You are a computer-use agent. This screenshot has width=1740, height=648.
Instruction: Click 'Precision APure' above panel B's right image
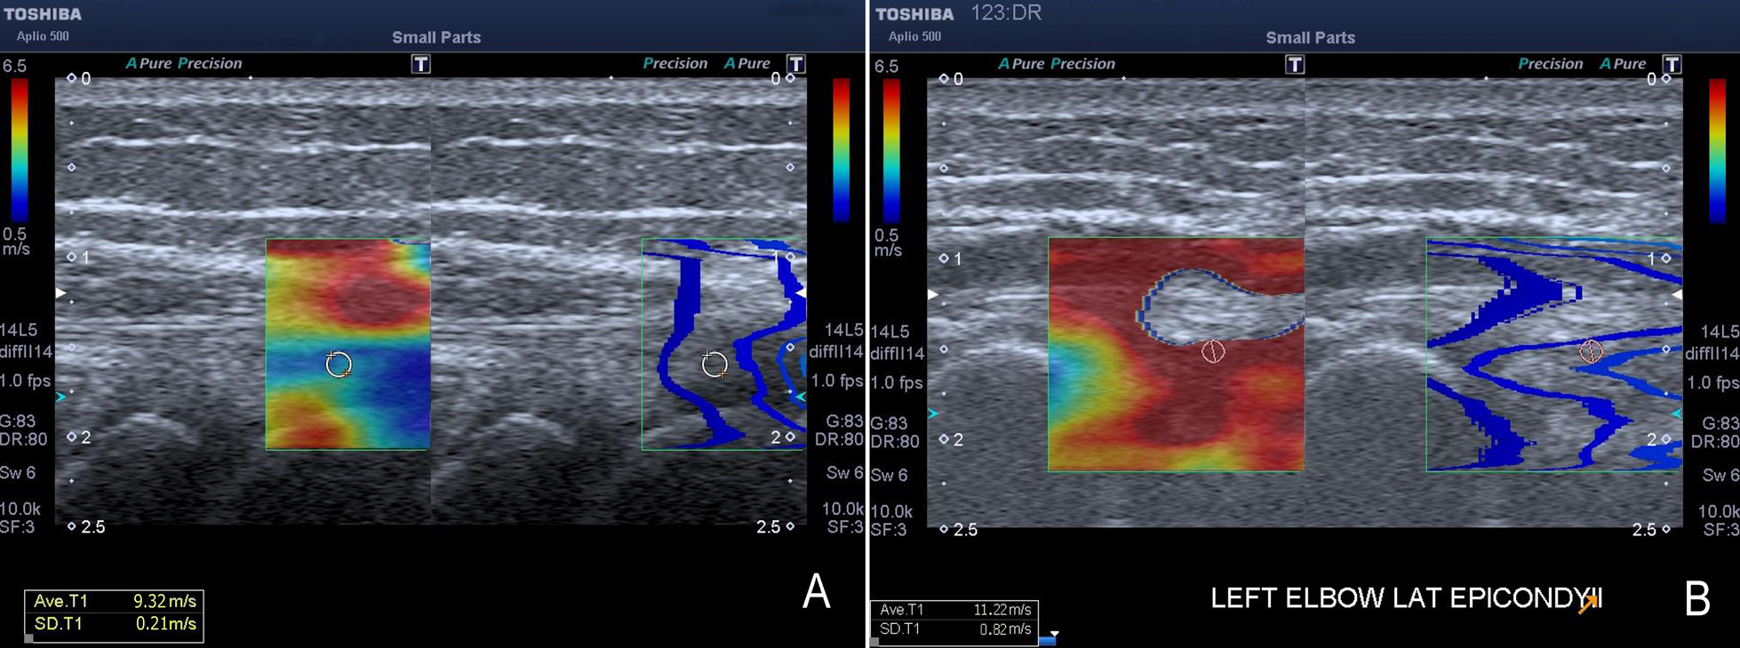point(1582,63)
